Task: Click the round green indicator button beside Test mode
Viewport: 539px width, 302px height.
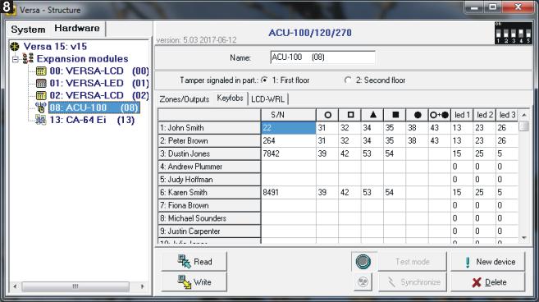Action: pos(363,262)
